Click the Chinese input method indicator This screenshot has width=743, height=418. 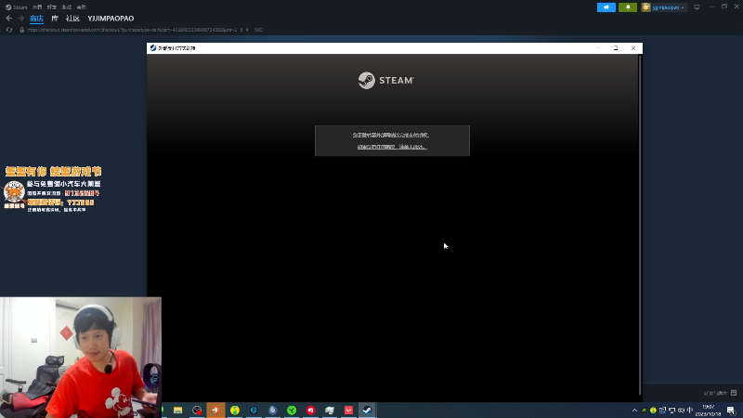pos(690,411)
